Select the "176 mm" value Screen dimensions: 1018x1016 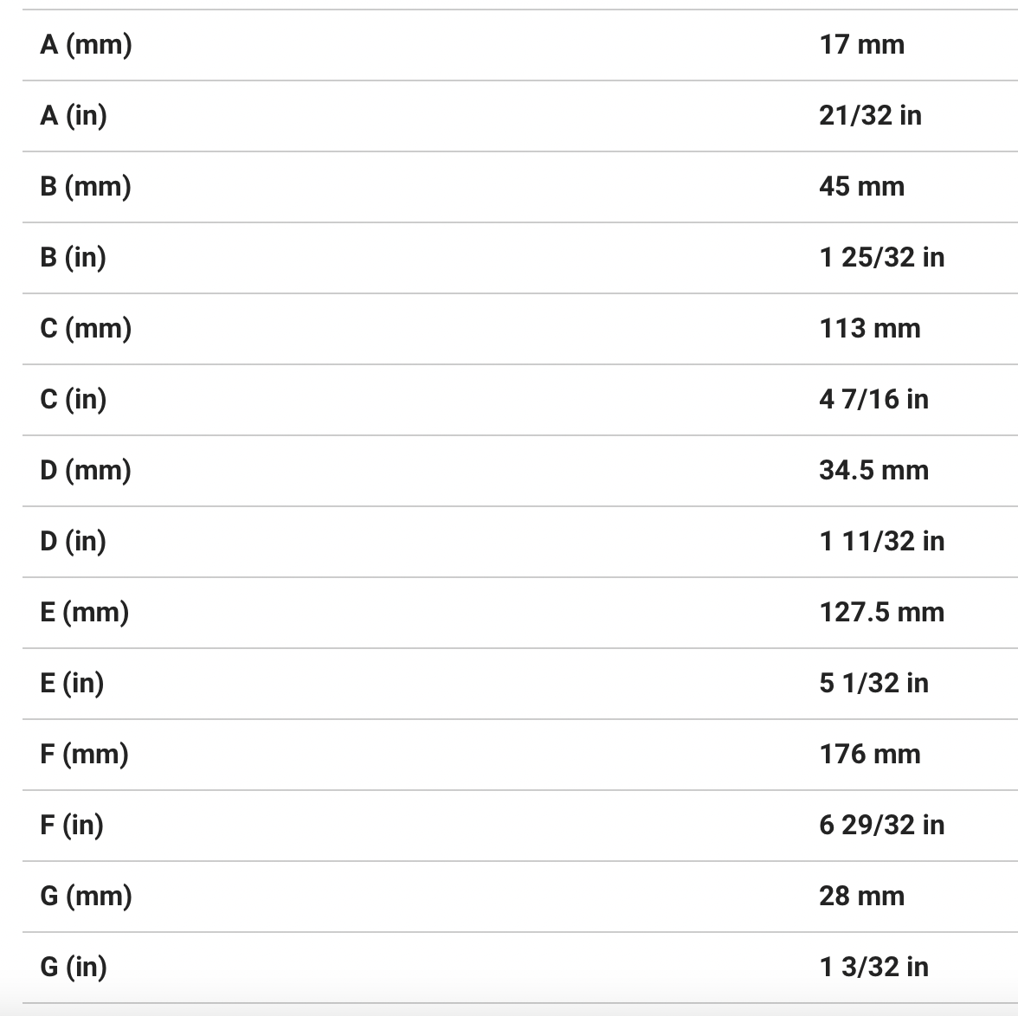point(870,754)
